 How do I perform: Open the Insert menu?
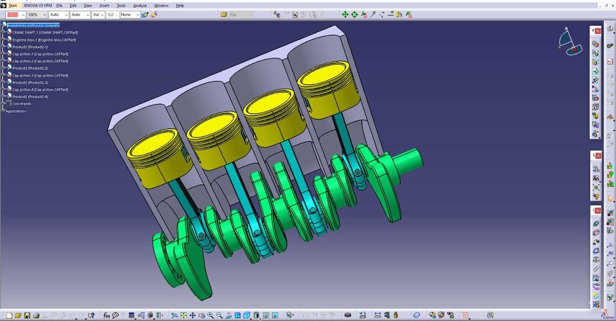coord(105,6)
